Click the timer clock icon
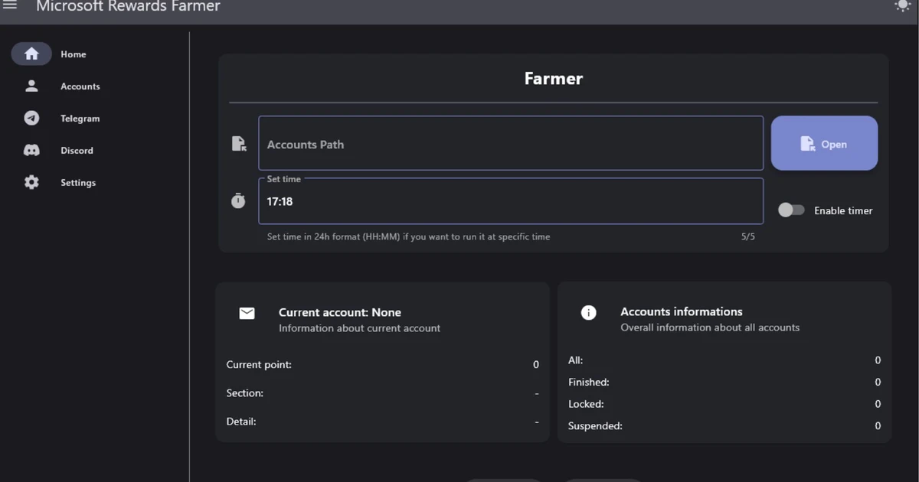The width and height of the screenshot is (919, 482). click(238, 200)
